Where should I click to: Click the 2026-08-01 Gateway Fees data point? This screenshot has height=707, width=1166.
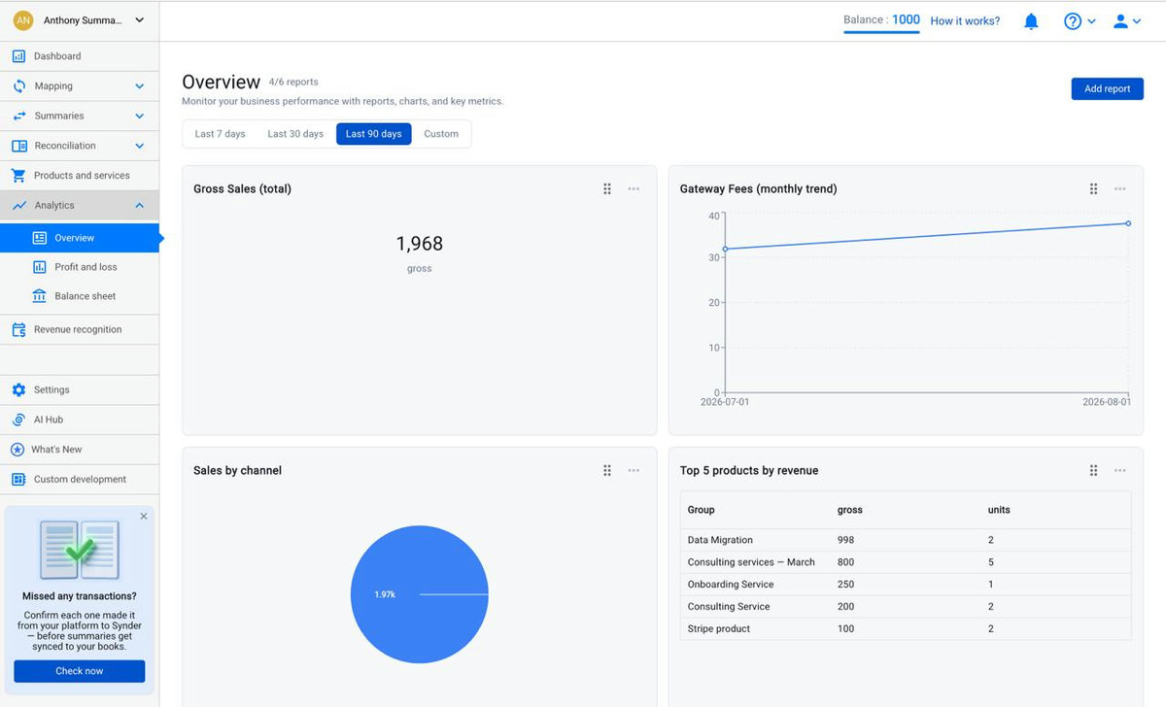click(1128, 223)
